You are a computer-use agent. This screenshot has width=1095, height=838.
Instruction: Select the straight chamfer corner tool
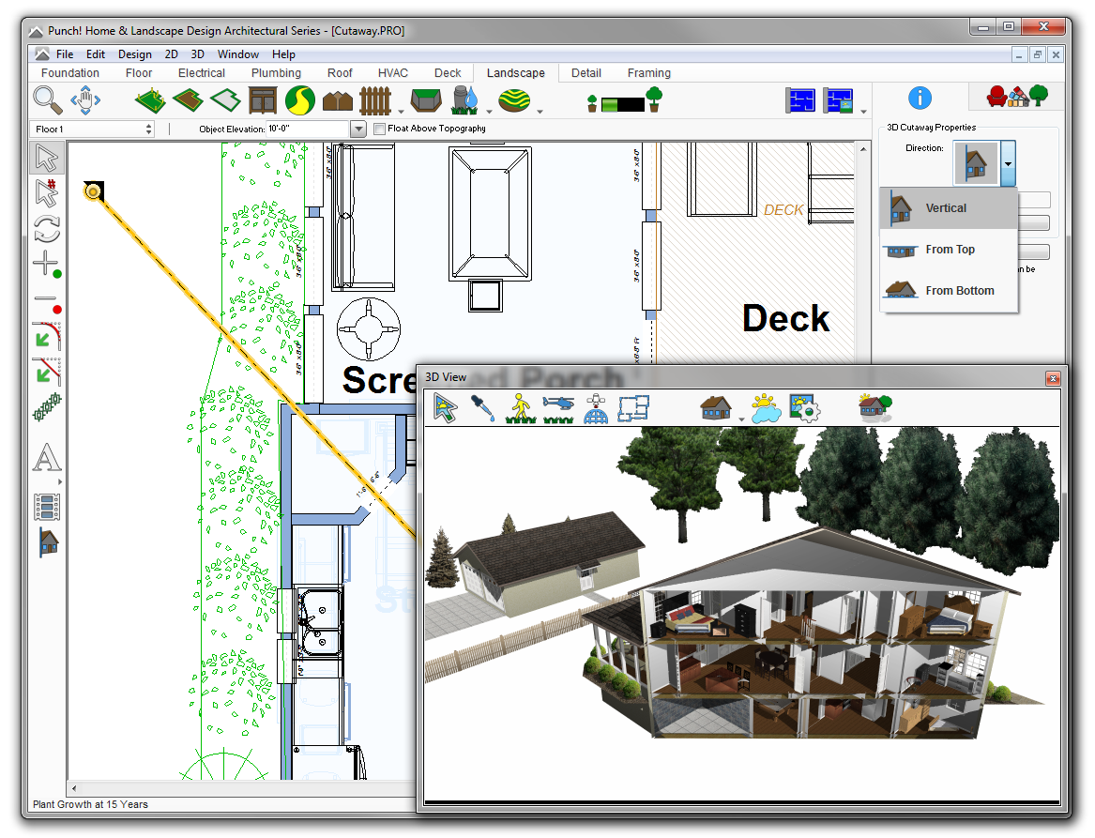(x=47, y=372)
